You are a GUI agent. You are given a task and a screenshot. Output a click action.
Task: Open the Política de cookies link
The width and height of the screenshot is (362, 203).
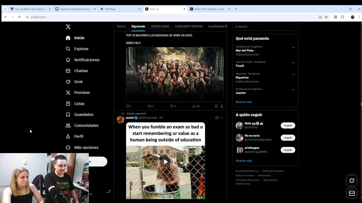click(244, 175)
